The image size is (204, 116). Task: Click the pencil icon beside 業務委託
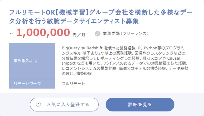[x=97, y=33]
